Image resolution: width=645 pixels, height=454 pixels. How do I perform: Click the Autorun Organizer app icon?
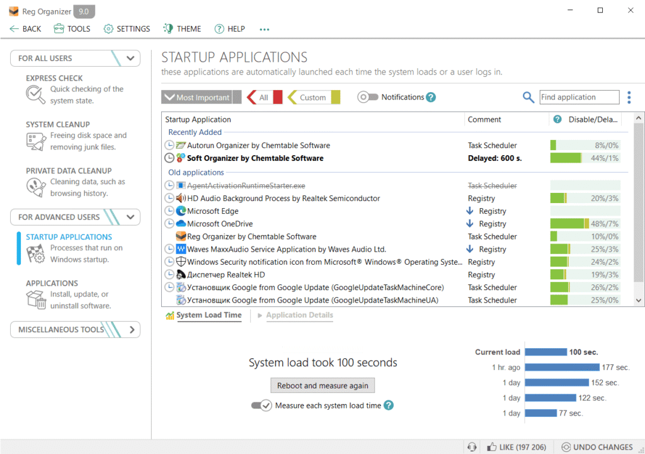(181, 145)
